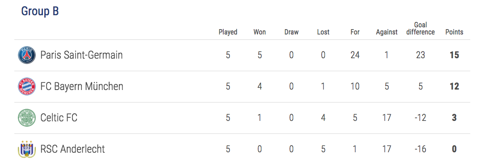
Task: Click the Points column header
Action: [x=454, y=32]
